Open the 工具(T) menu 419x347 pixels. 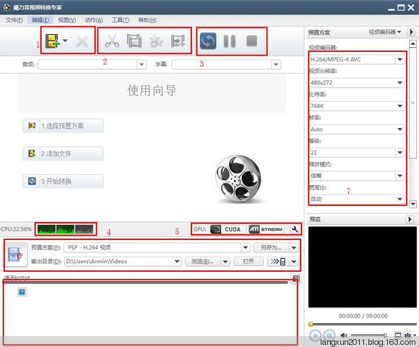point(120,20)
